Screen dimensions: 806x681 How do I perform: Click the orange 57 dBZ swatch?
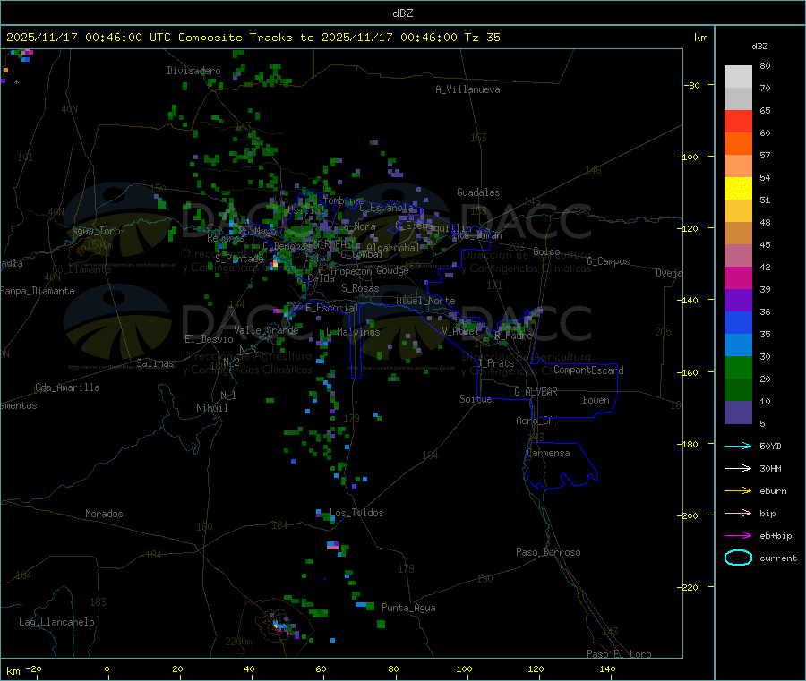[x=738, y=144]
